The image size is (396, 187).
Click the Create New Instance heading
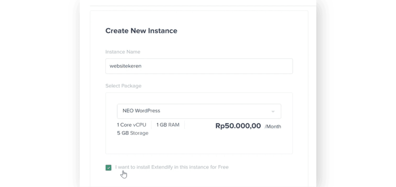pos(141,31)
